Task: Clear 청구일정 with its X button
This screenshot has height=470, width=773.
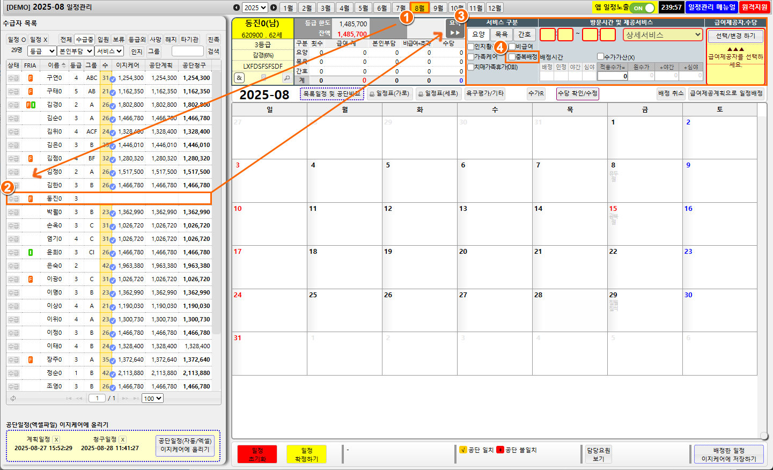Action: pos(123,439)
